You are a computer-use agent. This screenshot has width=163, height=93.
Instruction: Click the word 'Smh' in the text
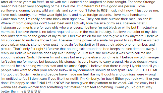31,57
